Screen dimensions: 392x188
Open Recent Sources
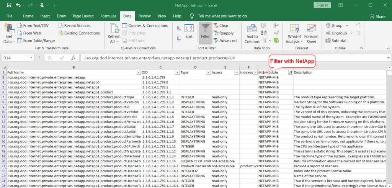coord(75,26)
